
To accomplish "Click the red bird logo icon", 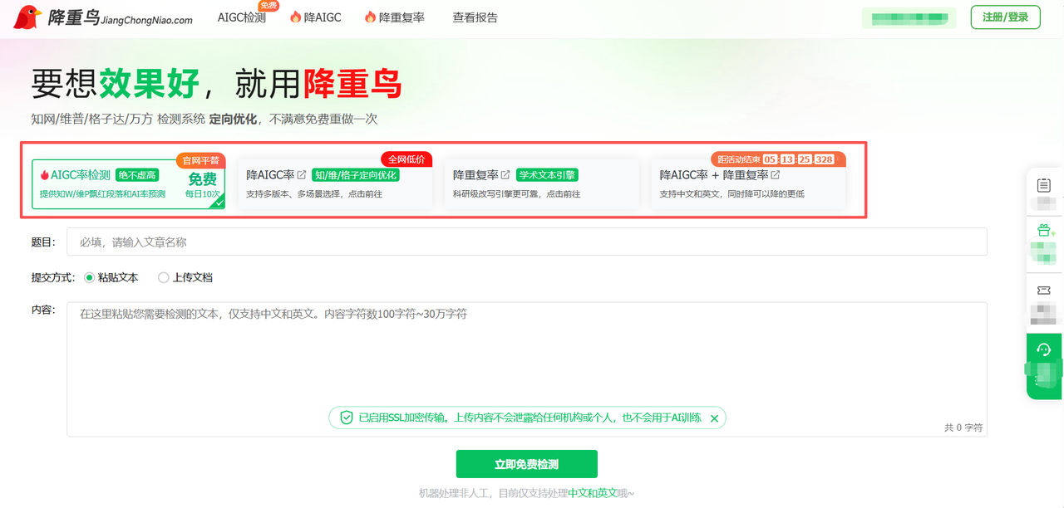I will pyautogui.click(x=27, y=17).
